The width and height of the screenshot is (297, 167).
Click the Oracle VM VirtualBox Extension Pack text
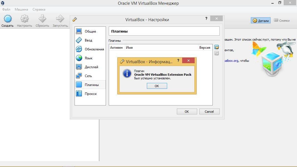[163, 75]
